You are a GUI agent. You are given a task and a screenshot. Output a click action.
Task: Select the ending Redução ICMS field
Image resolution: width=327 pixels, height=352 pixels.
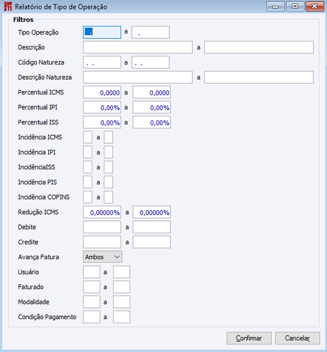point(152,212)
